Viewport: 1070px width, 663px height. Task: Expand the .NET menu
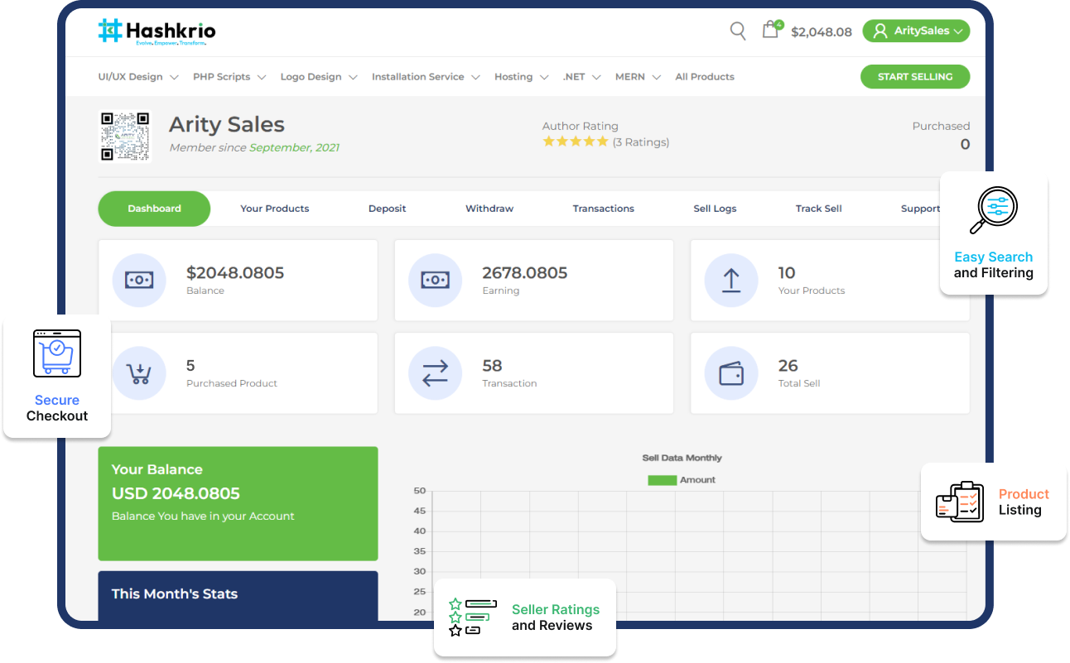click(582, 77)
